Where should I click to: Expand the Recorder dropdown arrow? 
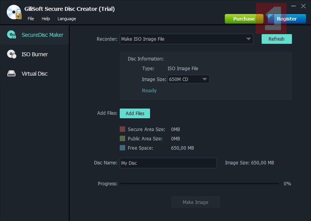(x=248, y=39)
